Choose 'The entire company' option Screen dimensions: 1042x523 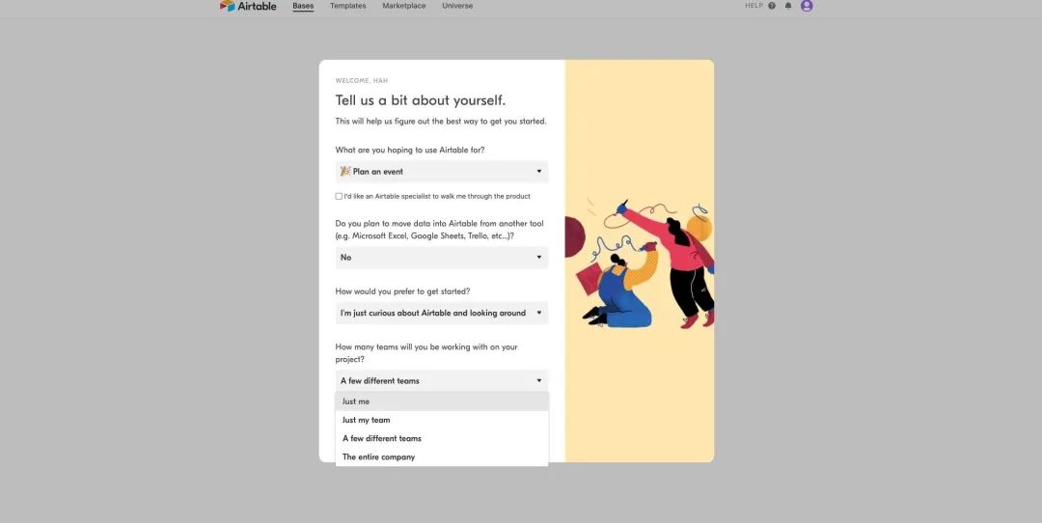442,457
